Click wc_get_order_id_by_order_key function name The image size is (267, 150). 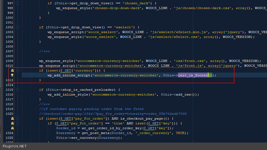112,128
